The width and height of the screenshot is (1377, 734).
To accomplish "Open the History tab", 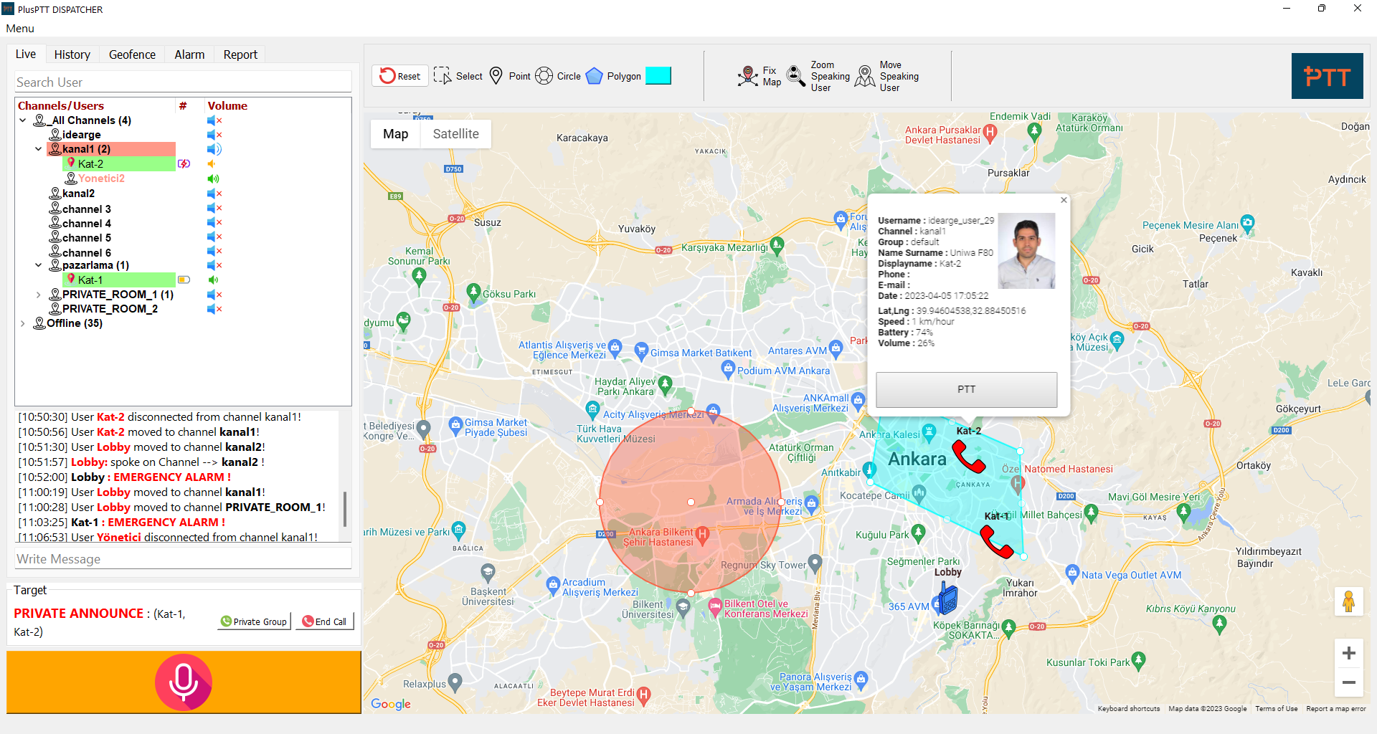I will 72,54.
